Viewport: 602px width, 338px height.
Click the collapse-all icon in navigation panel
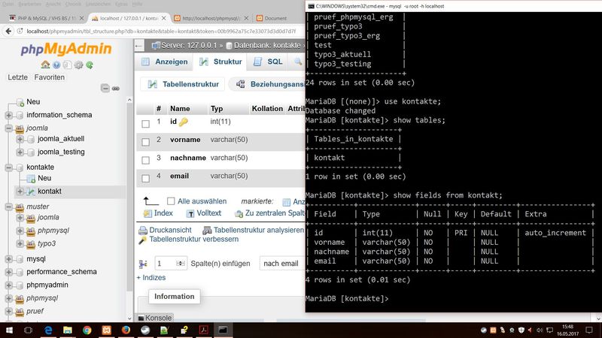(105, 89)
